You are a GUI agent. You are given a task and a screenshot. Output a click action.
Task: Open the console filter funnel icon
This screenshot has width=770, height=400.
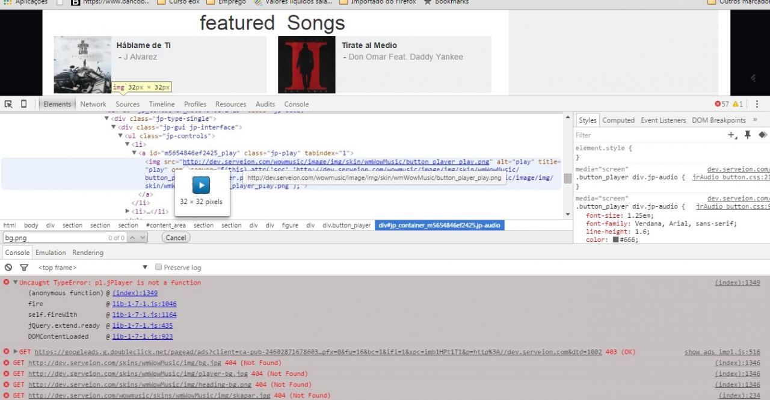pyautogui.click(x=24, y=268)
